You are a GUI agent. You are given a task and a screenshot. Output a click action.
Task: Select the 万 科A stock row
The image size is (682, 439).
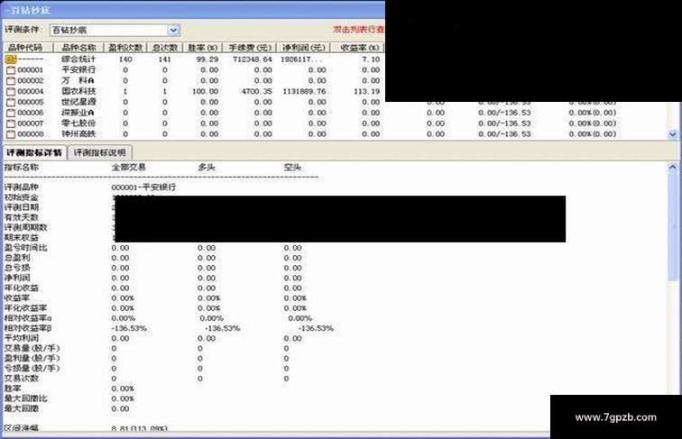pyautogui.click(x=78, y=81)
